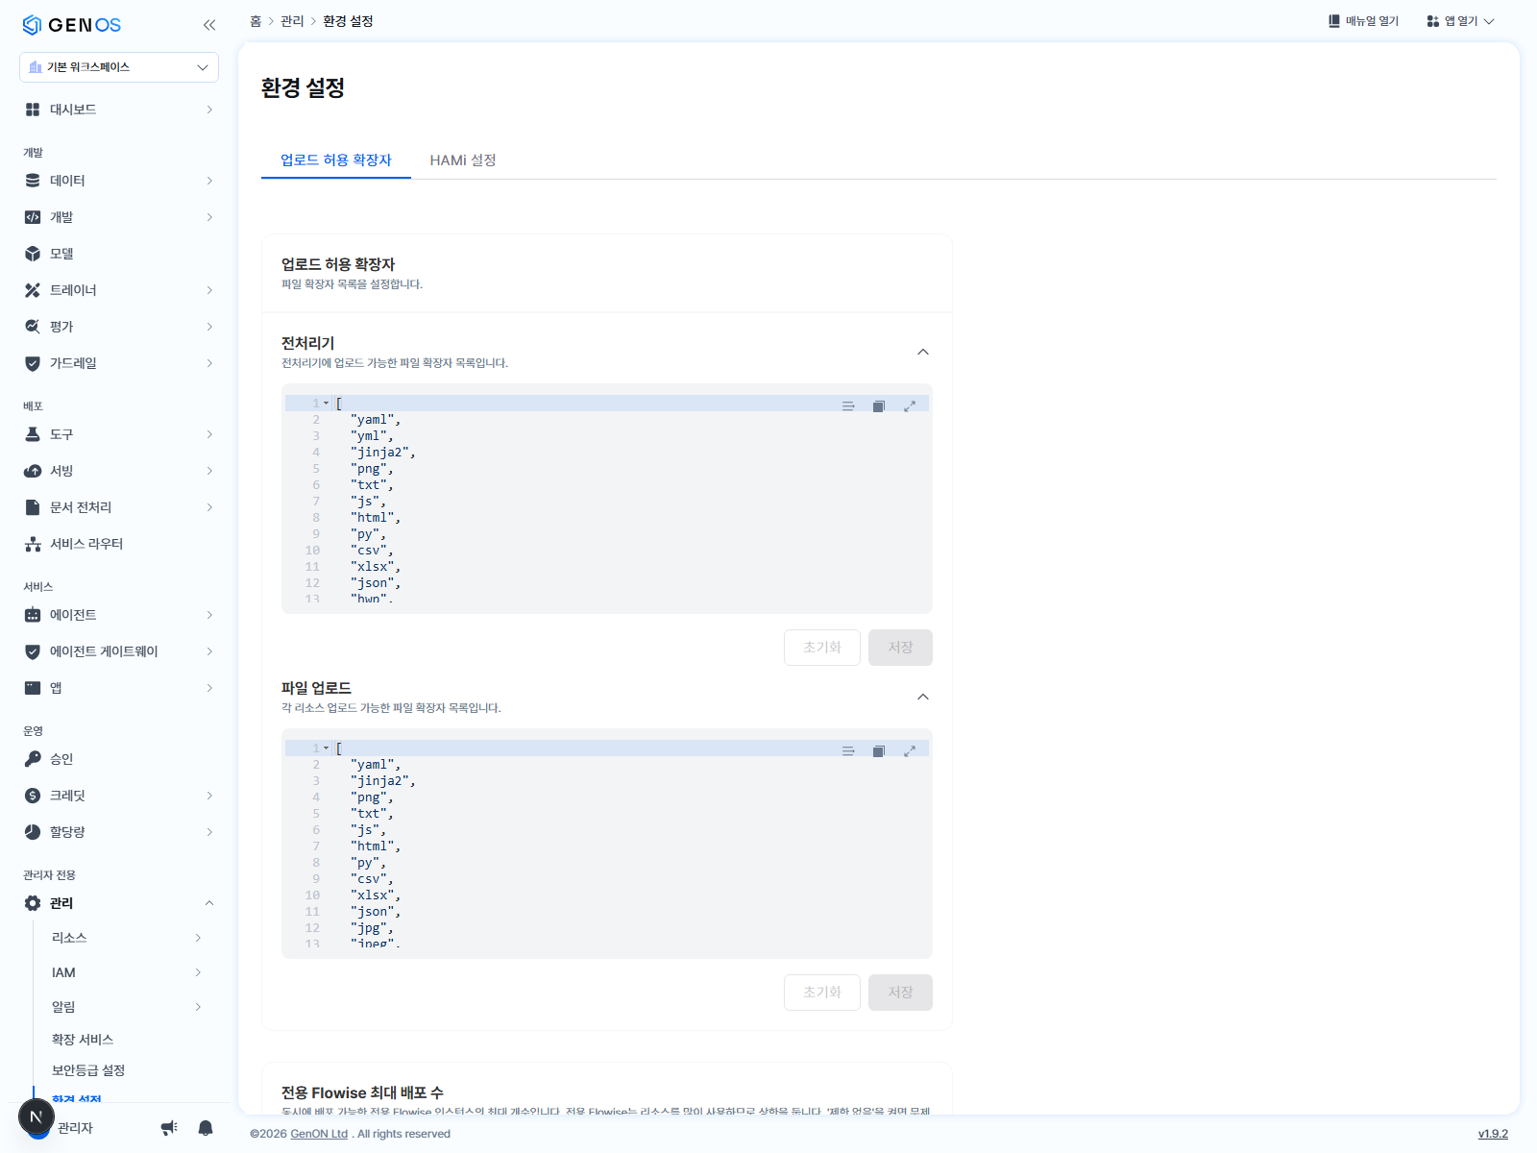This screenshot has height=1153, width=1537.
Task: Open the 보안등급 설정 menu item
Action: tap(88, 1070)
